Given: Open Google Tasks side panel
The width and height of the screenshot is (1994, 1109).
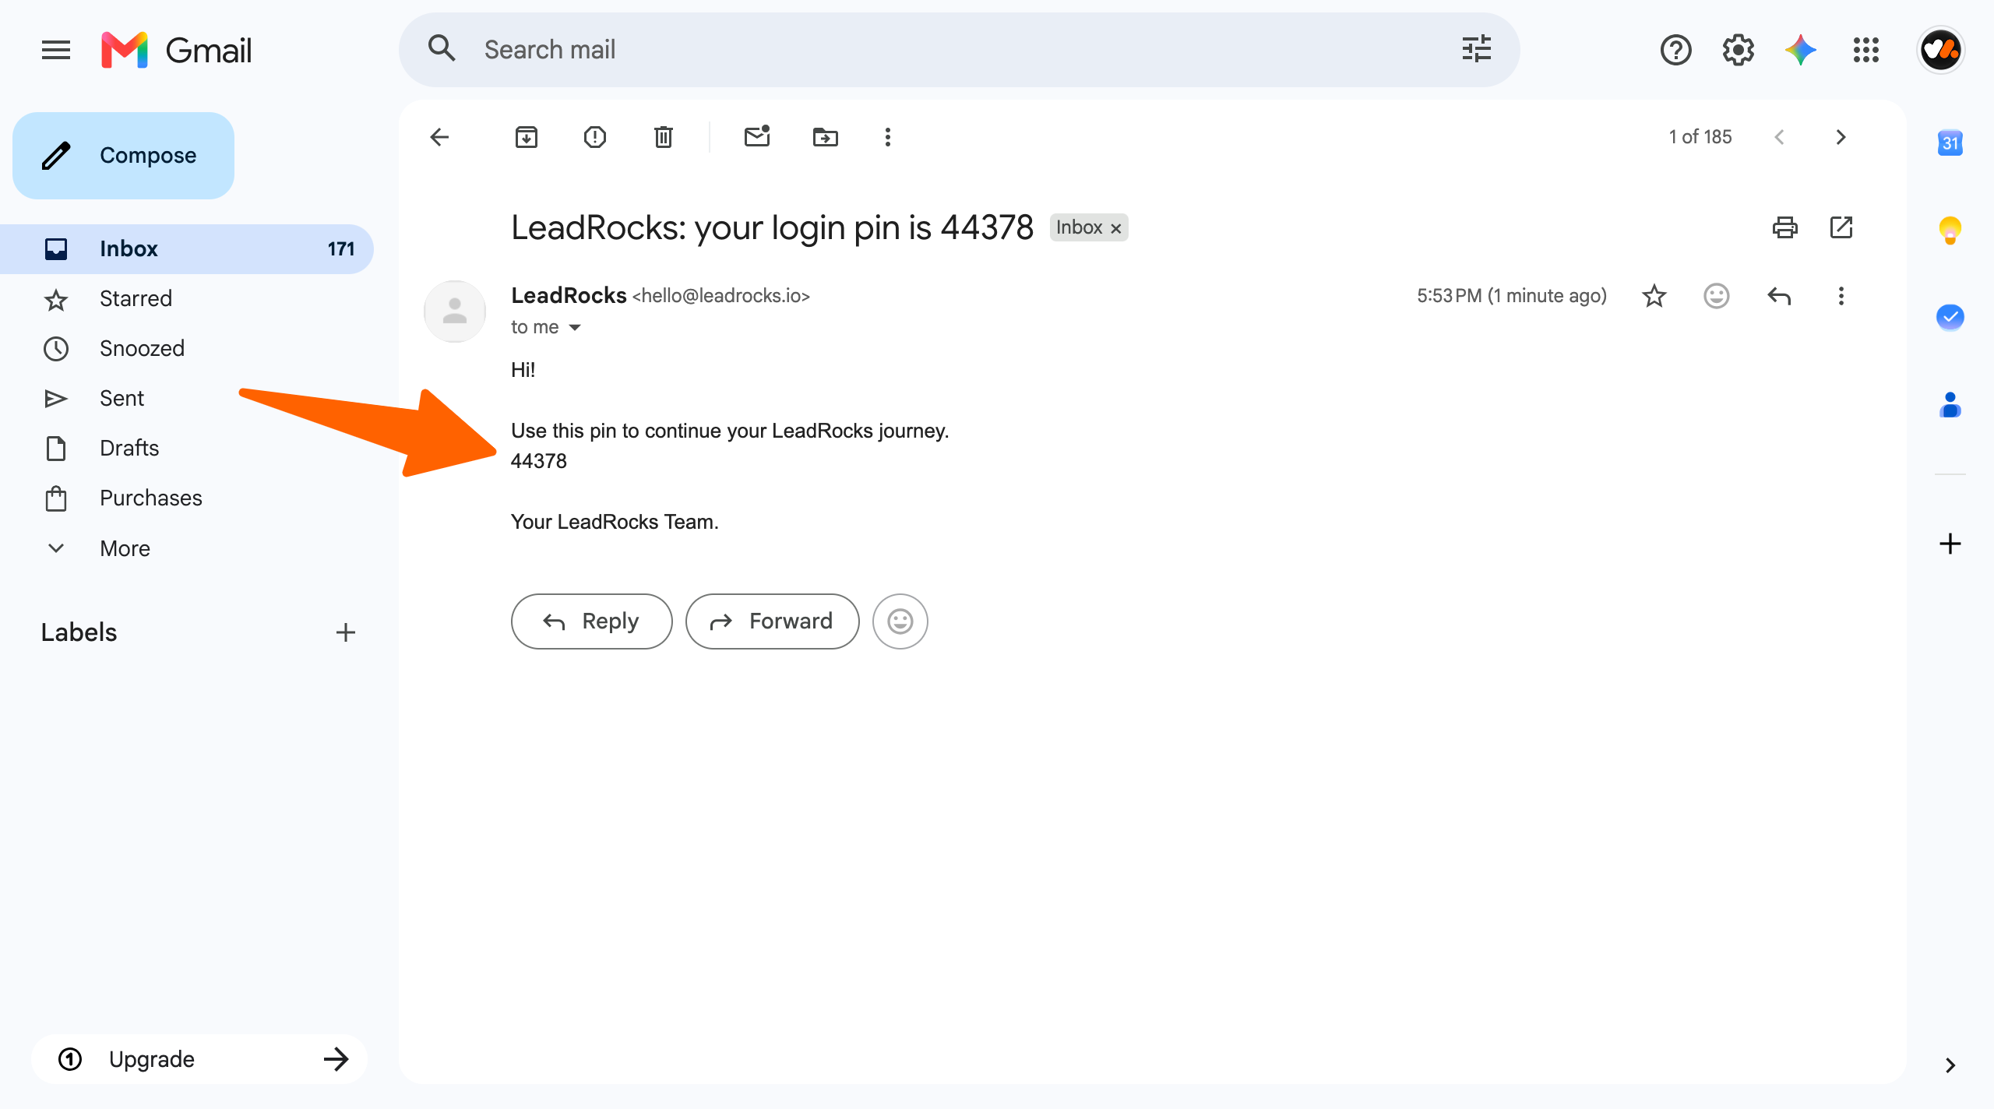Looking at the screenshot, I should [x=1950, y=317].
